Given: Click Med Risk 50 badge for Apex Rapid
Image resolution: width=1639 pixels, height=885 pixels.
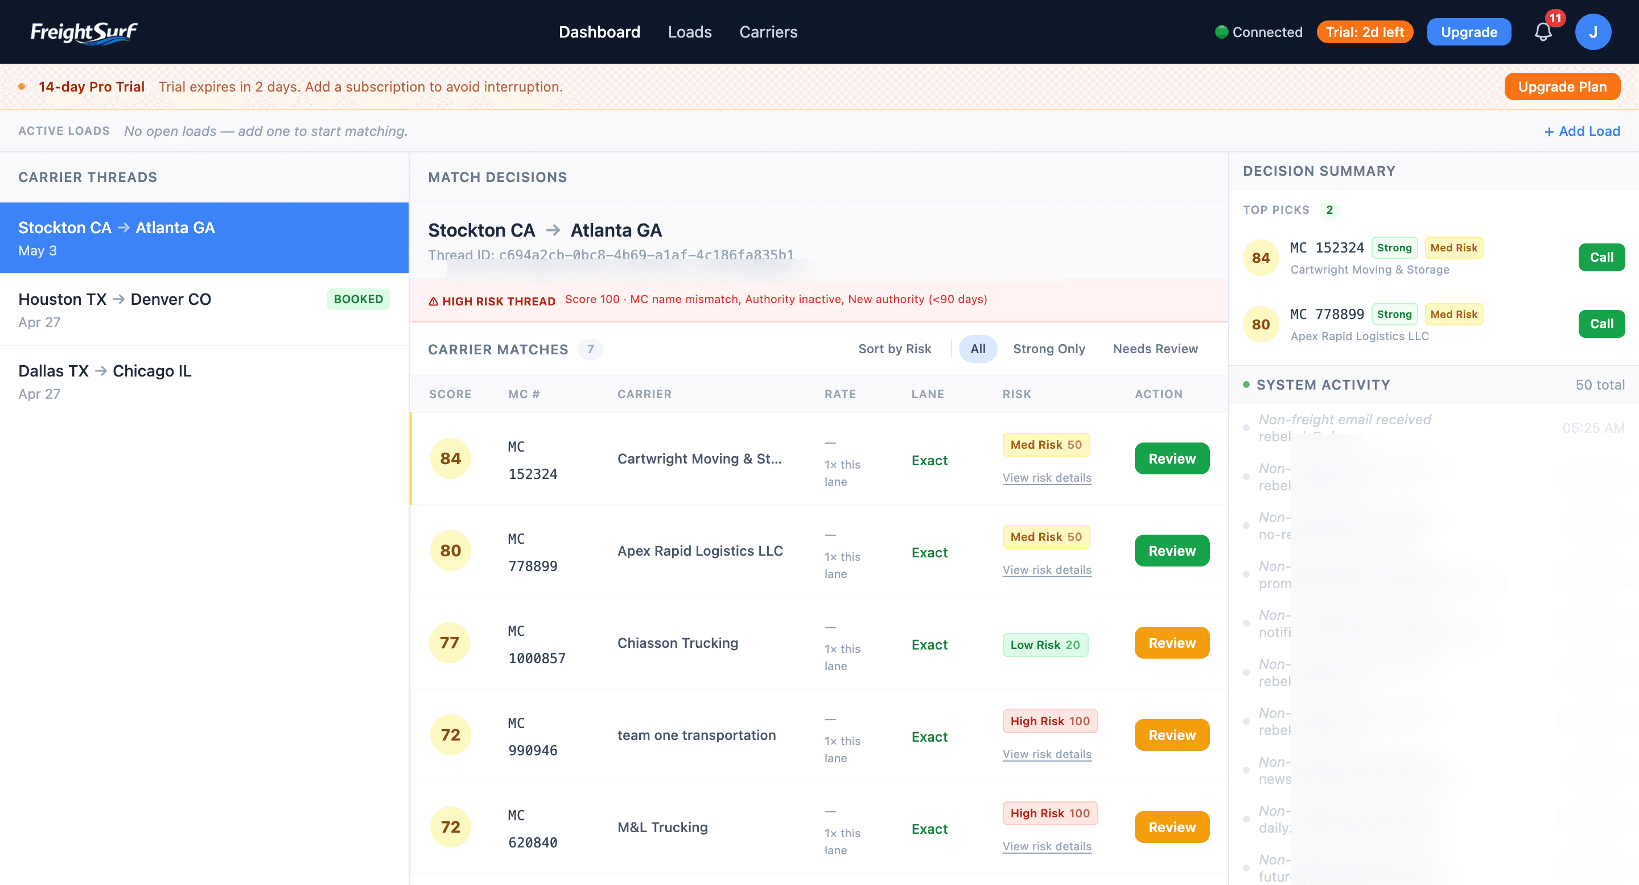Looking at the screenshot, I should click(x=1045, y=536).
